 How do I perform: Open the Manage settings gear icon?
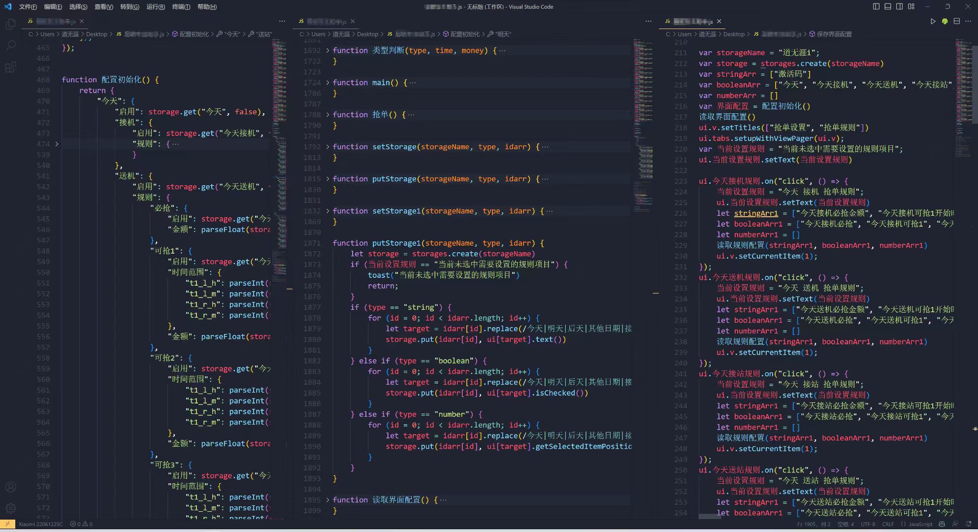pyautogui.click(x=10, y=508)
